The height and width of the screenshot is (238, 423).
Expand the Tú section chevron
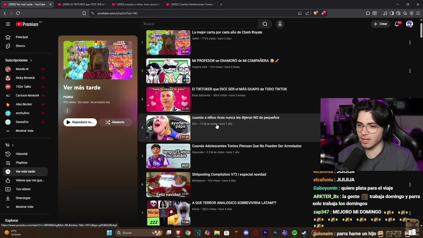tap(13, 145)
